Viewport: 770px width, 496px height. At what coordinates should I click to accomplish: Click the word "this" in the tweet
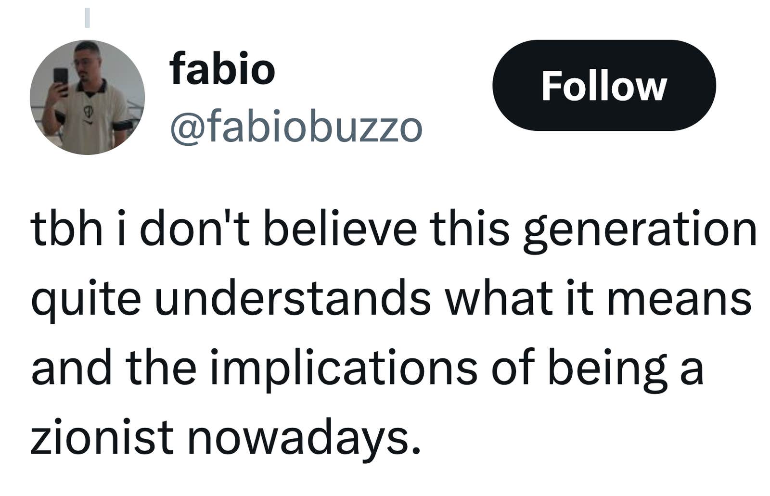point(470,229)
